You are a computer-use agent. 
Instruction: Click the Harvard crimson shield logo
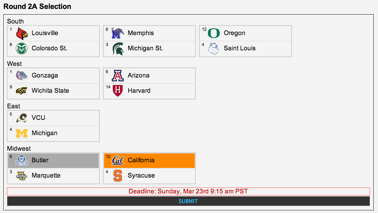118,90
